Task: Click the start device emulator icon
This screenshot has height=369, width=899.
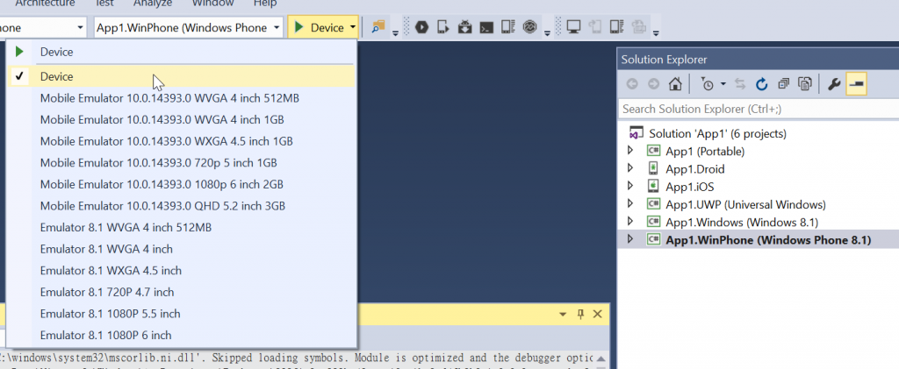Action: (443, 27)
